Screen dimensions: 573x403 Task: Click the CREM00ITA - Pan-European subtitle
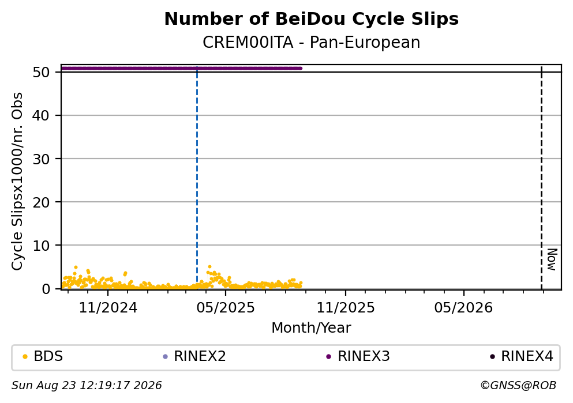click(x=312, y=42)
